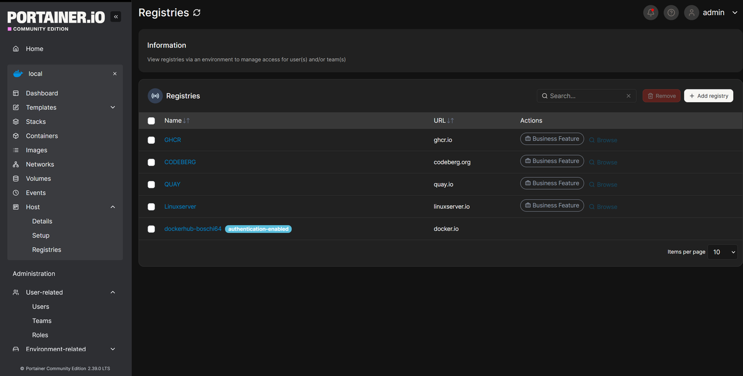Open Users under User-related

point(41,307)
